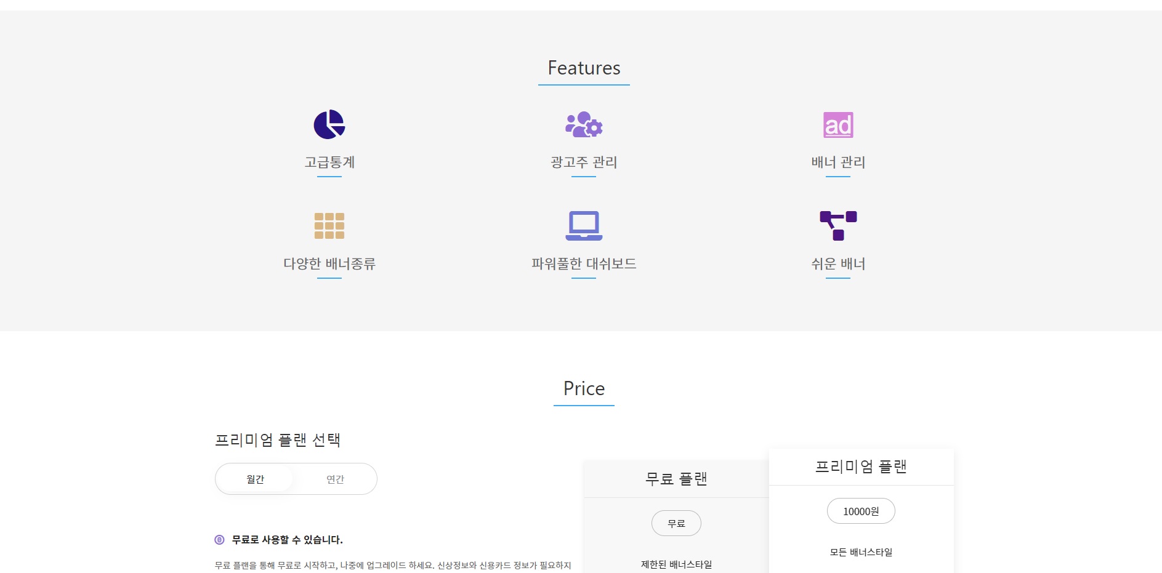Click the node diagram icon for 쉬운 배너
The image size is (1162, 573).
click(837, 226)
